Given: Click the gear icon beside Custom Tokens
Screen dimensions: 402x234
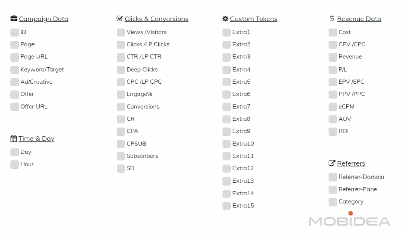Looking at the screenshot, I should 225,19.
